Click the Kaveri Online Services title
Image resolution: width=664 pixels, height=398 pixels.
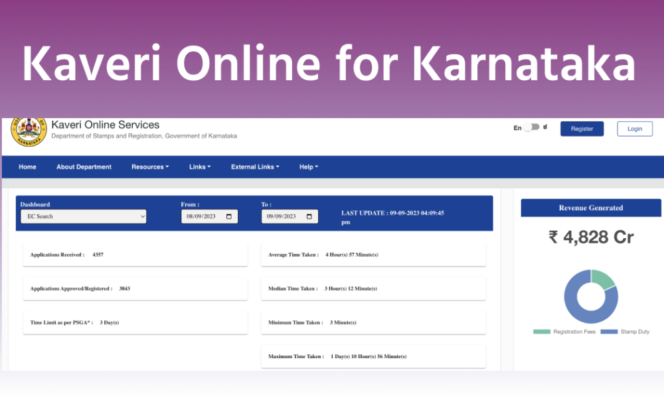pyautogui.click(x=105, y=125)
